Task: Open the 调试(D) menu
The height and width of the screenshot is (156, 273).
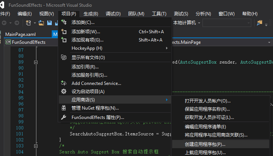Action: pos(113,14)
